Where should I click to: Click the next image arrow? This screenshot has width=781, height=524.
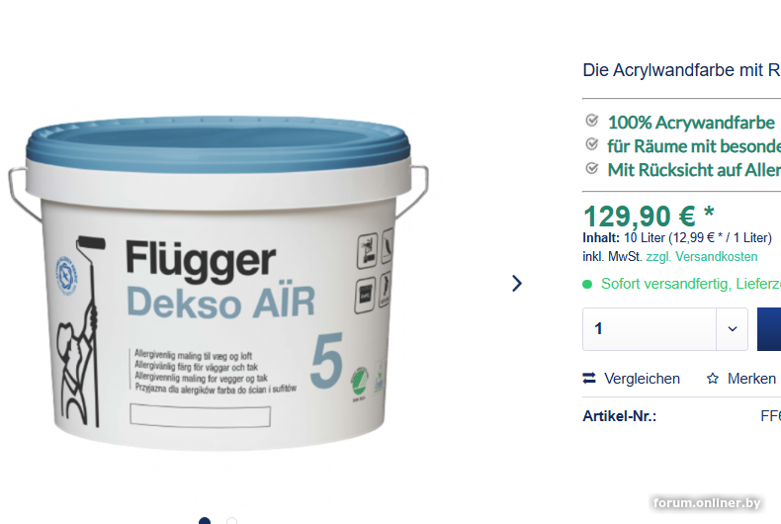517,284
